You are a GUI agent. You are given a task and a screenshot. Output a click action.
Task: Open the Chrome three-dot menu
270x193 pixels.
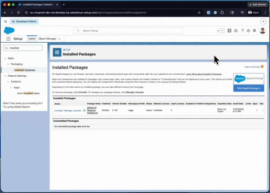pos(265,13)
